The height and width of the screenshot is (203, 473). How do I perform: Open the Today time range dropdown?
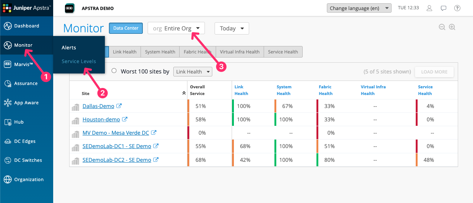(x=232, y=28)
